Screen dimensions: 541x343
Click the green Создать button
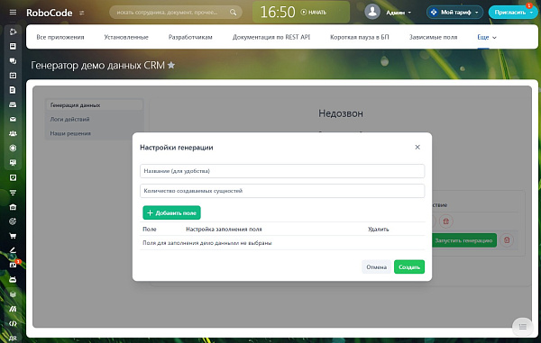[409, 266]
